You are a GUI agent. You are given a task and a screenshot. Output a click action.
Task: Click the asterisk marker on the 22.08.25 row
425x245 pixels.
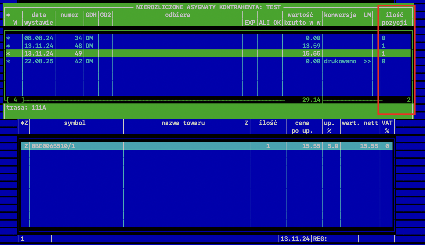pos(8,61)
